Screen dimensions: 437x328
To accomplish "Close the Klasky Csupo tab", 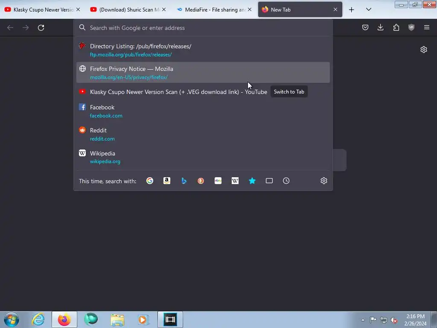I will (79, 9).
